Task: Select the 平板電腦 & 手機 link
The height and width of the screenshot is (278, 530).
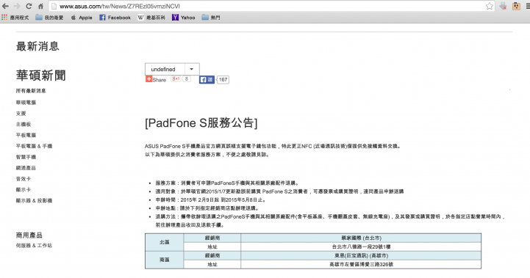Action: tap(34, 146)
